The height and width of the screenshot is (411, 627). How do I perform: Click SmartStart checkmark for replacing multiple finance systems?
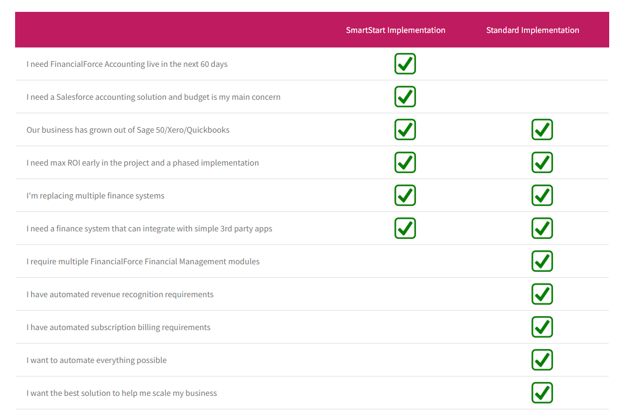tap(405, 195)
